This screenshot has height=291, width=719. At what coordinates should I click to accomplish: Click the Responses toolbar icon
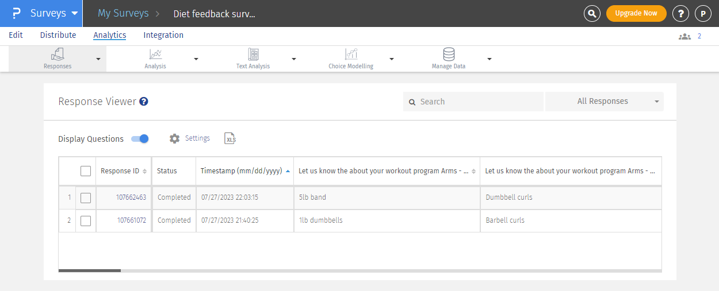(58, 55)
